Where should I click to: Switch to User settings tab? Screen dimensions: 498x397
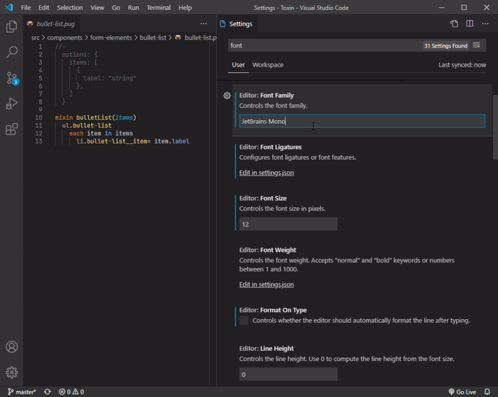238,65
